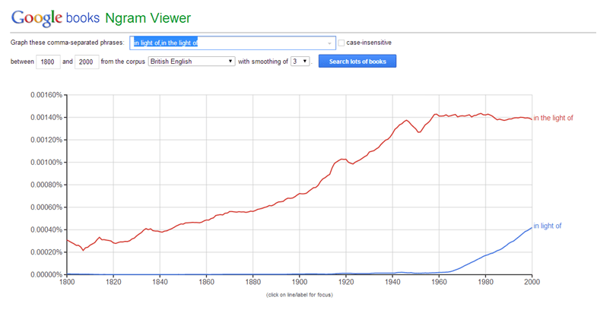597x310 pixels.
Task: Enable the case-insensitive checkbox
Action: tap(341, 43)
